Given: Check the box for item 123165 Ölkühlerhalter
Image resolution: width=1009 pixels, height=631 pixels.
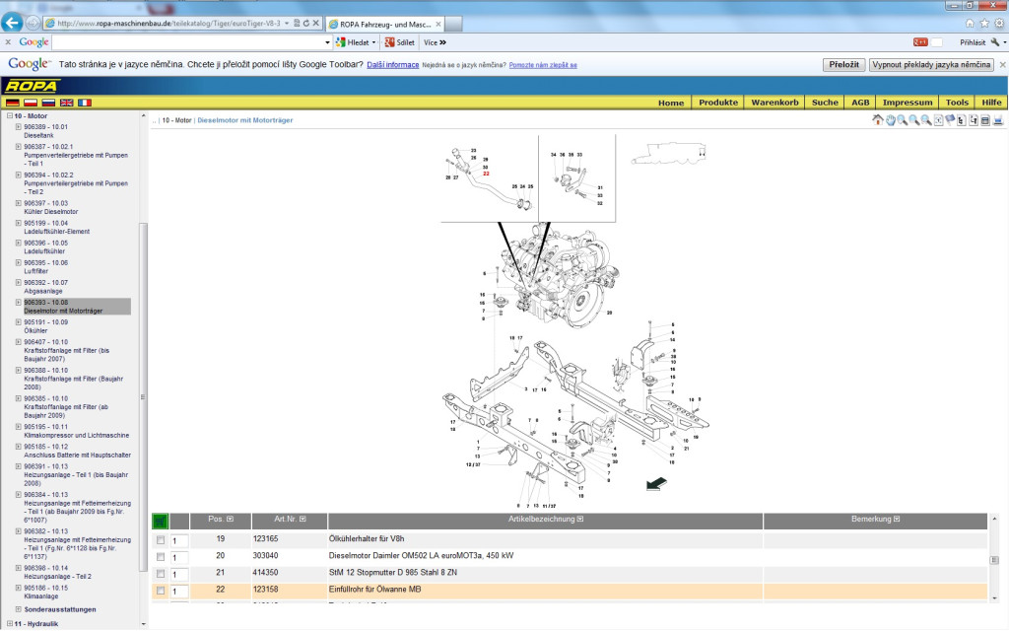Looking at the screenshot, I should point(161,540).
